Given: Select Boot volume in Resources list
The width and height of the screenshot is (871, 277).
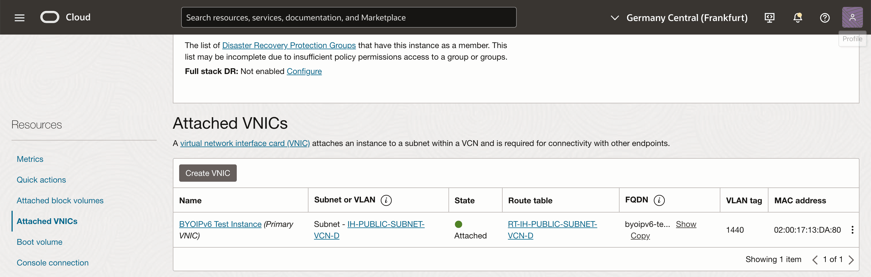Looking at the screenshot, I should 39,242.
